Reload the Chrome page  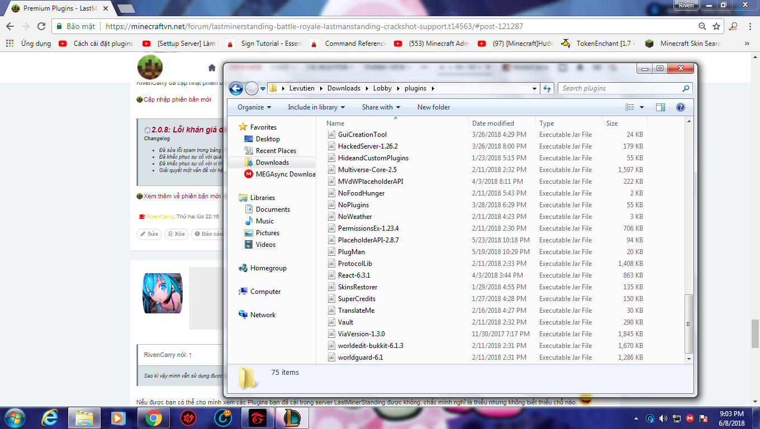click(41, 26)
